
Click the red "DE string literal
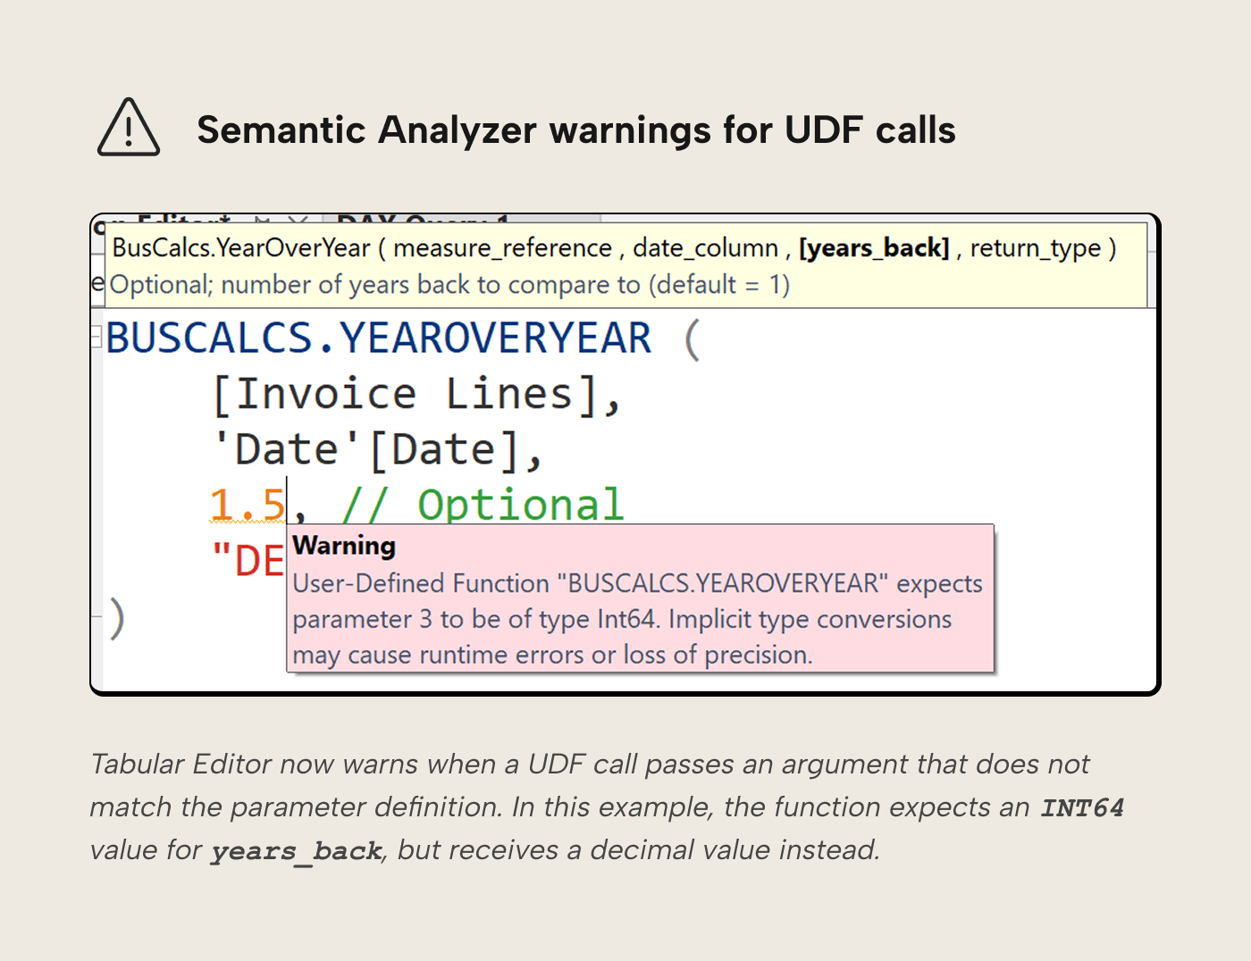click(x=248, y=561)
